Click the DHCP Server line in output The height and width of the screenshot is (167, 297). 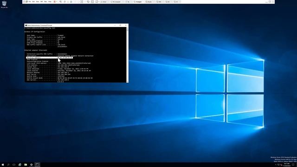[48, 74]
